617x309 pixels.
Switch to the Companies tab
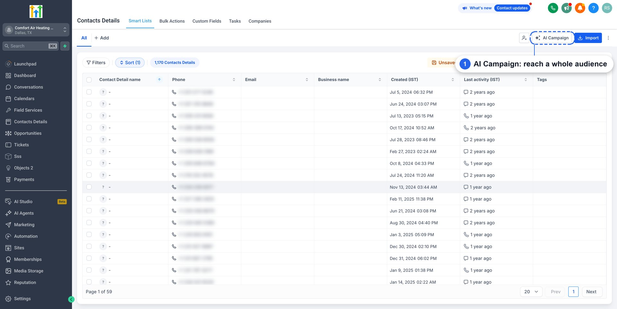[x=260, y=21]
